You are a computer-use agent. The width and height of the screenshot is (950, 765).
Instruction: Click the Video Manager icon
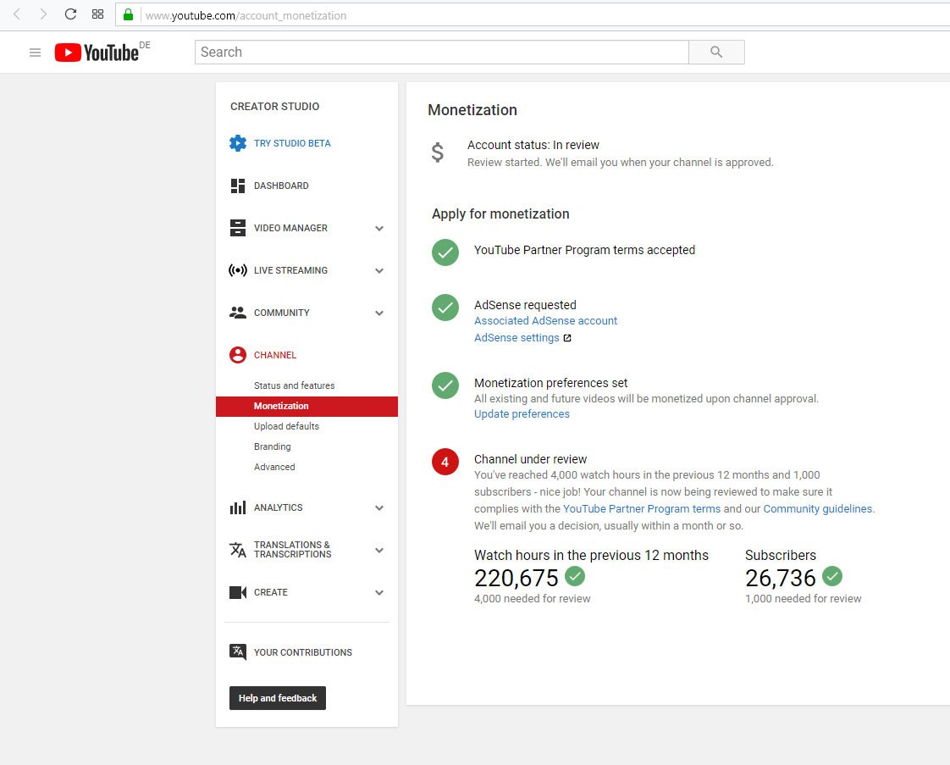click(x=237, y=228)
